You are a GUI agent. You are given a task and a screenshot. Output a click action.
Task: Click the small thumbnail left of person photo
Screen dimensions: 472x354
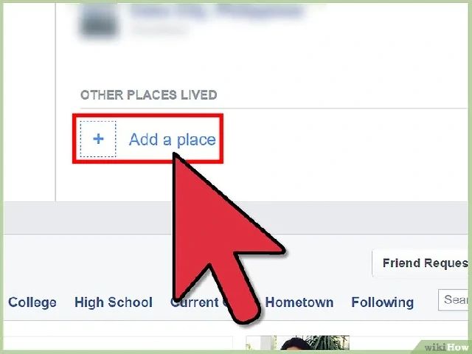click(x=260, y=343)
